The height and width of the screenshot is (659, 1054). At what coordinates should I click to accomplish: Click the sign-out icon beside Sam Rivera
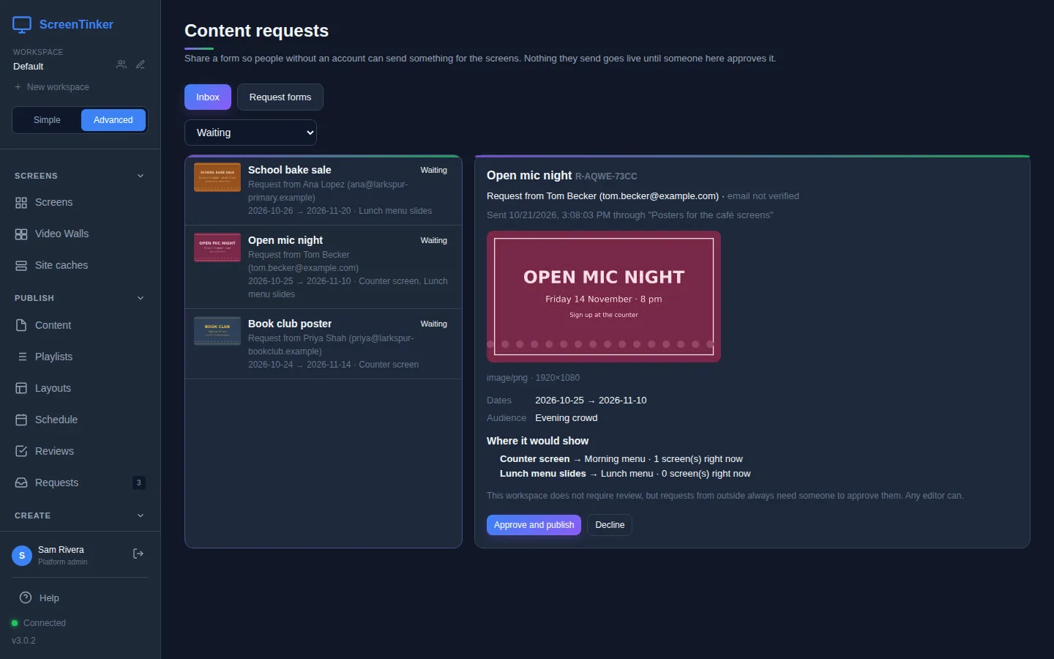coord(138,554)
